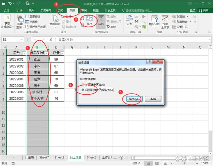Screen dimensions: 213x166
Task: Open the 计量表 worksheet tab
Action: [x=30, y=157]
